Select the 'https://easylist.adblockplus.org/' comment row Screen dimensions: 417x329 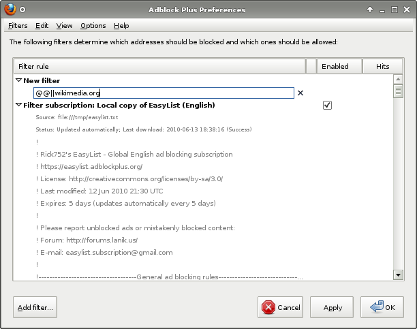pyautogui.click(x=204, y=166)
